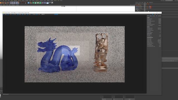178x100 pixels.
Task: Click the Subdivision Surface generator icon
Action: point(33,3)
